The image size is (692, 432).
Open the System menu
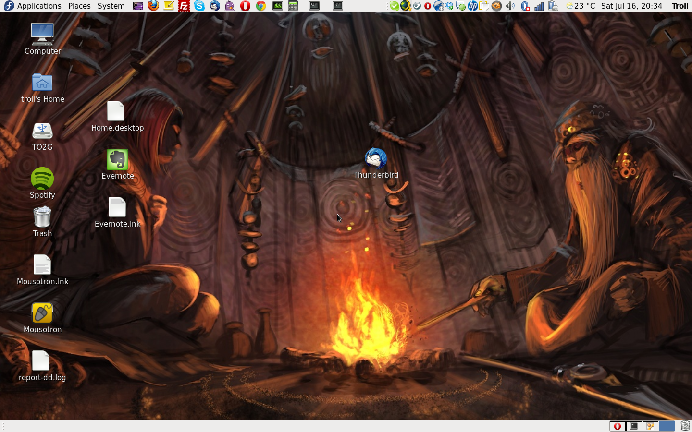[x=111, y=6]
